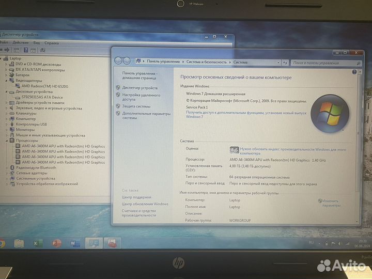Collapse the Видеоадаптеры node
Viewport: 372px width, 279px height.
point(6,81)
